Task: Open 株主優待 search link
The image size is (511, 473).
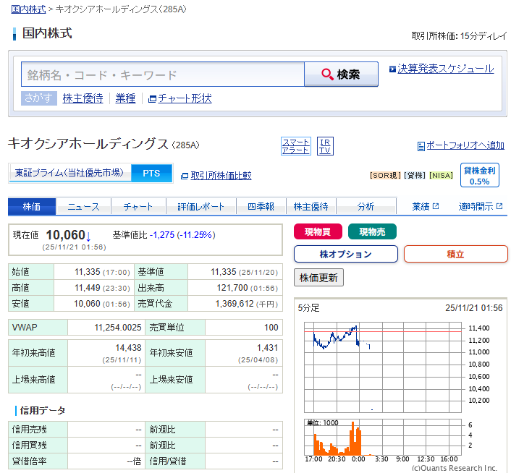Action: [83, 98]
